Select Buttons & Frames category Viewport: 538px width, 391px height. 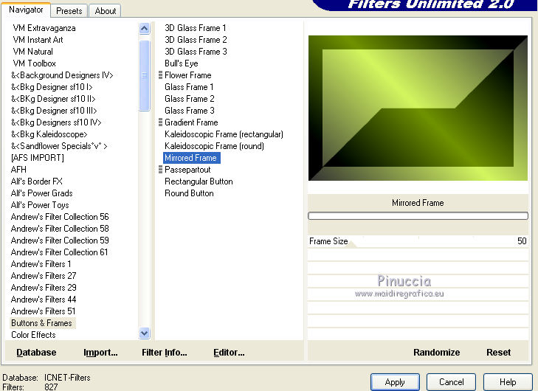(41, 323)
